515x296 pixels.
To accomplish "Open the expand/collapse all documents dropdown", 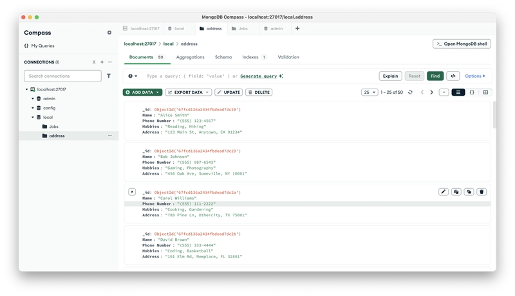I will 444,92.
